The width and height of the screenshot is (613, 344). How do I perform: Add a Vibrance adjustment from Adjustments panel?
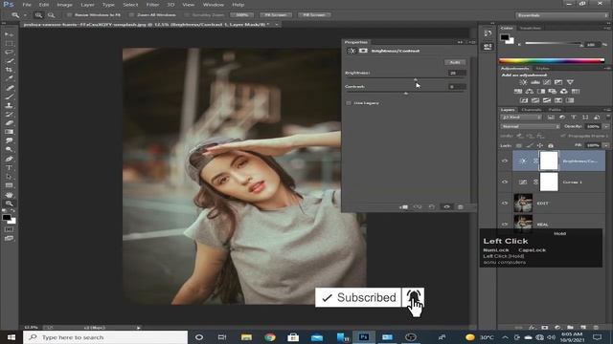coord(570,82)
